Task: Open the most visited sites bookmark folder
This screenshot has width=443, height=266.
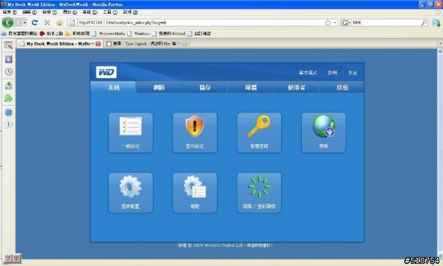Action: (19, 34)
